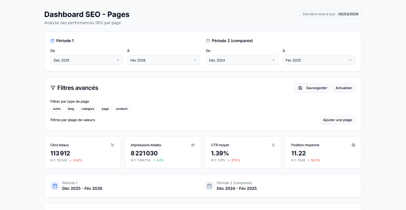Open the Période 1 start dropdown showing Déc 2025
The width and height of the screenshot is (406, 210).
pyautogui.click(x=87, y=60)
